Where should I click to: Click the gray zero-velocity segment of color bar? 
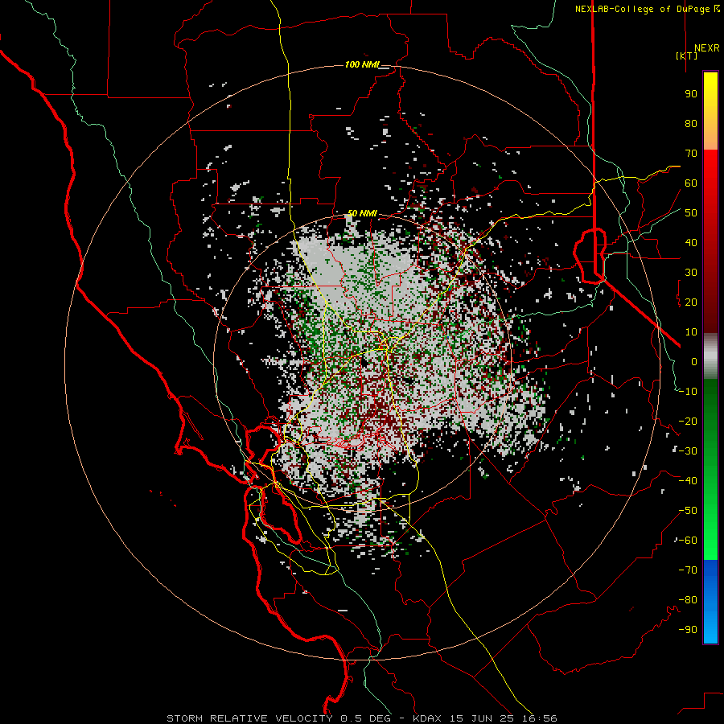click(710, 356)
